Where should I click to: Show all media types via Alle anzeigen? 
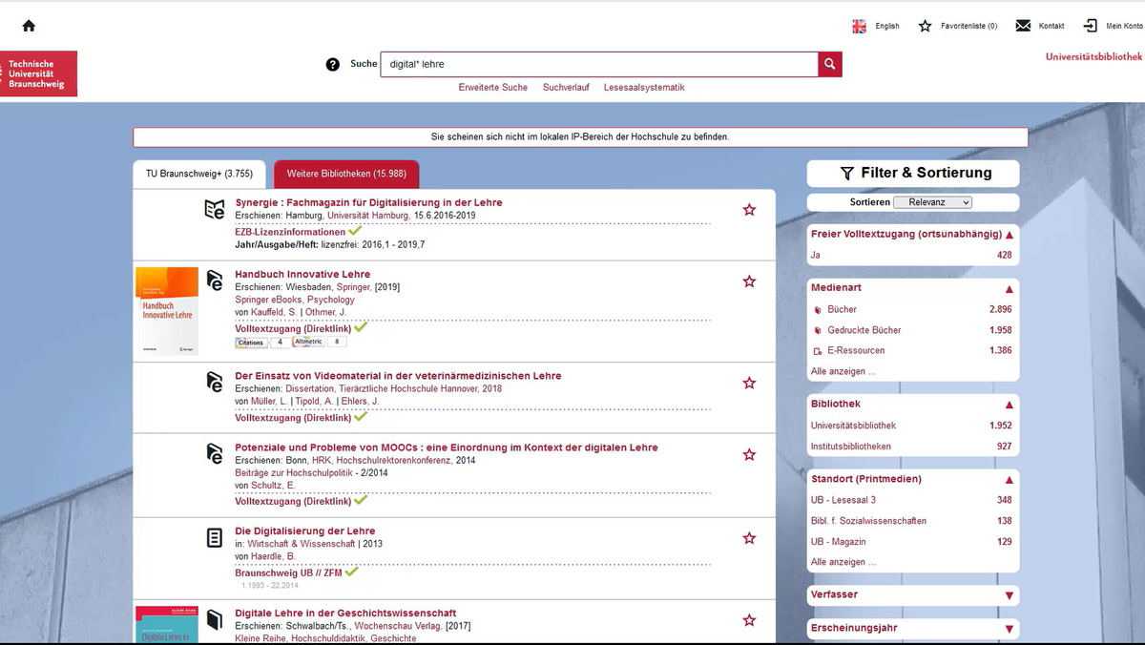843,371
